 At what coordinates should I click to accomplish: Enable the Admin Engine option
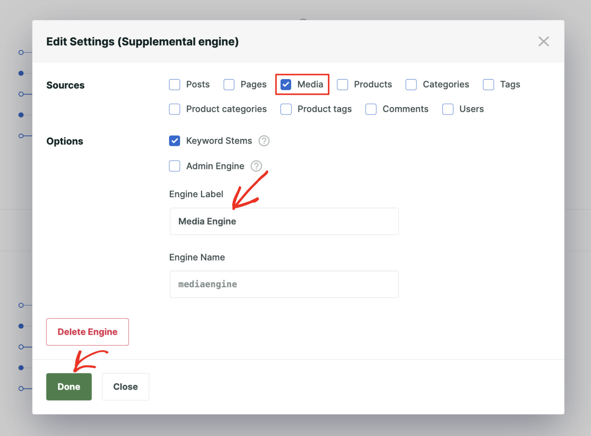[x=174, y=166]
